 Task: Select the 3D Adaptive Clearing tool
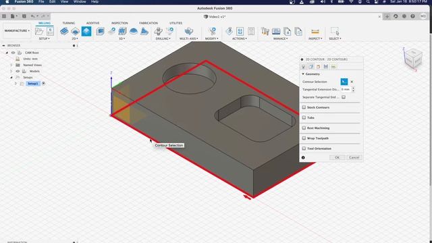pos(101,31)
